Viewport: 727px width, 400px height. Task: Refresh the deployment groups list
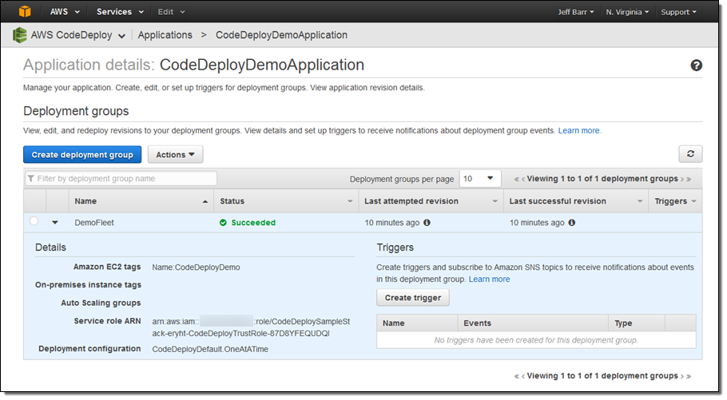coord(690,154)
